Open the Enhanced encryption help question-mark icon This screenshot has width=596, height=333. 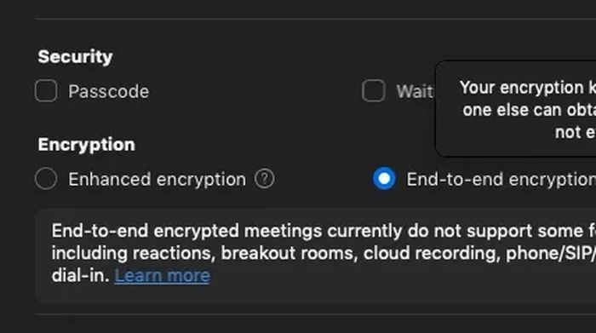click(x=265, y=179)
